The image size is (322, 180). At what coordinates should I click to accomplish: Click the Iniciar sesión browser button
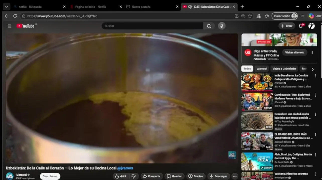point(285,16)
